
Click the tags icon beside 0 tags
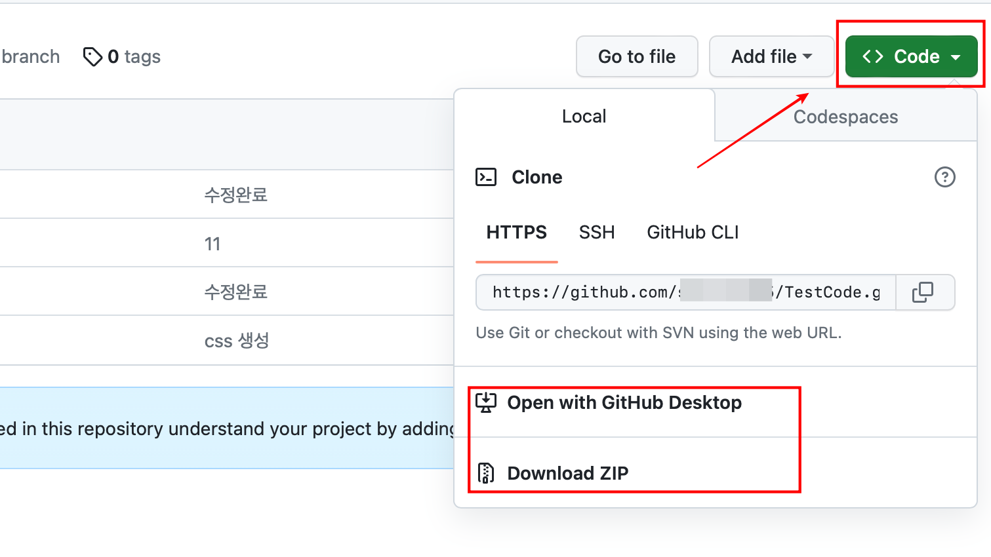(x=92, y=56)
